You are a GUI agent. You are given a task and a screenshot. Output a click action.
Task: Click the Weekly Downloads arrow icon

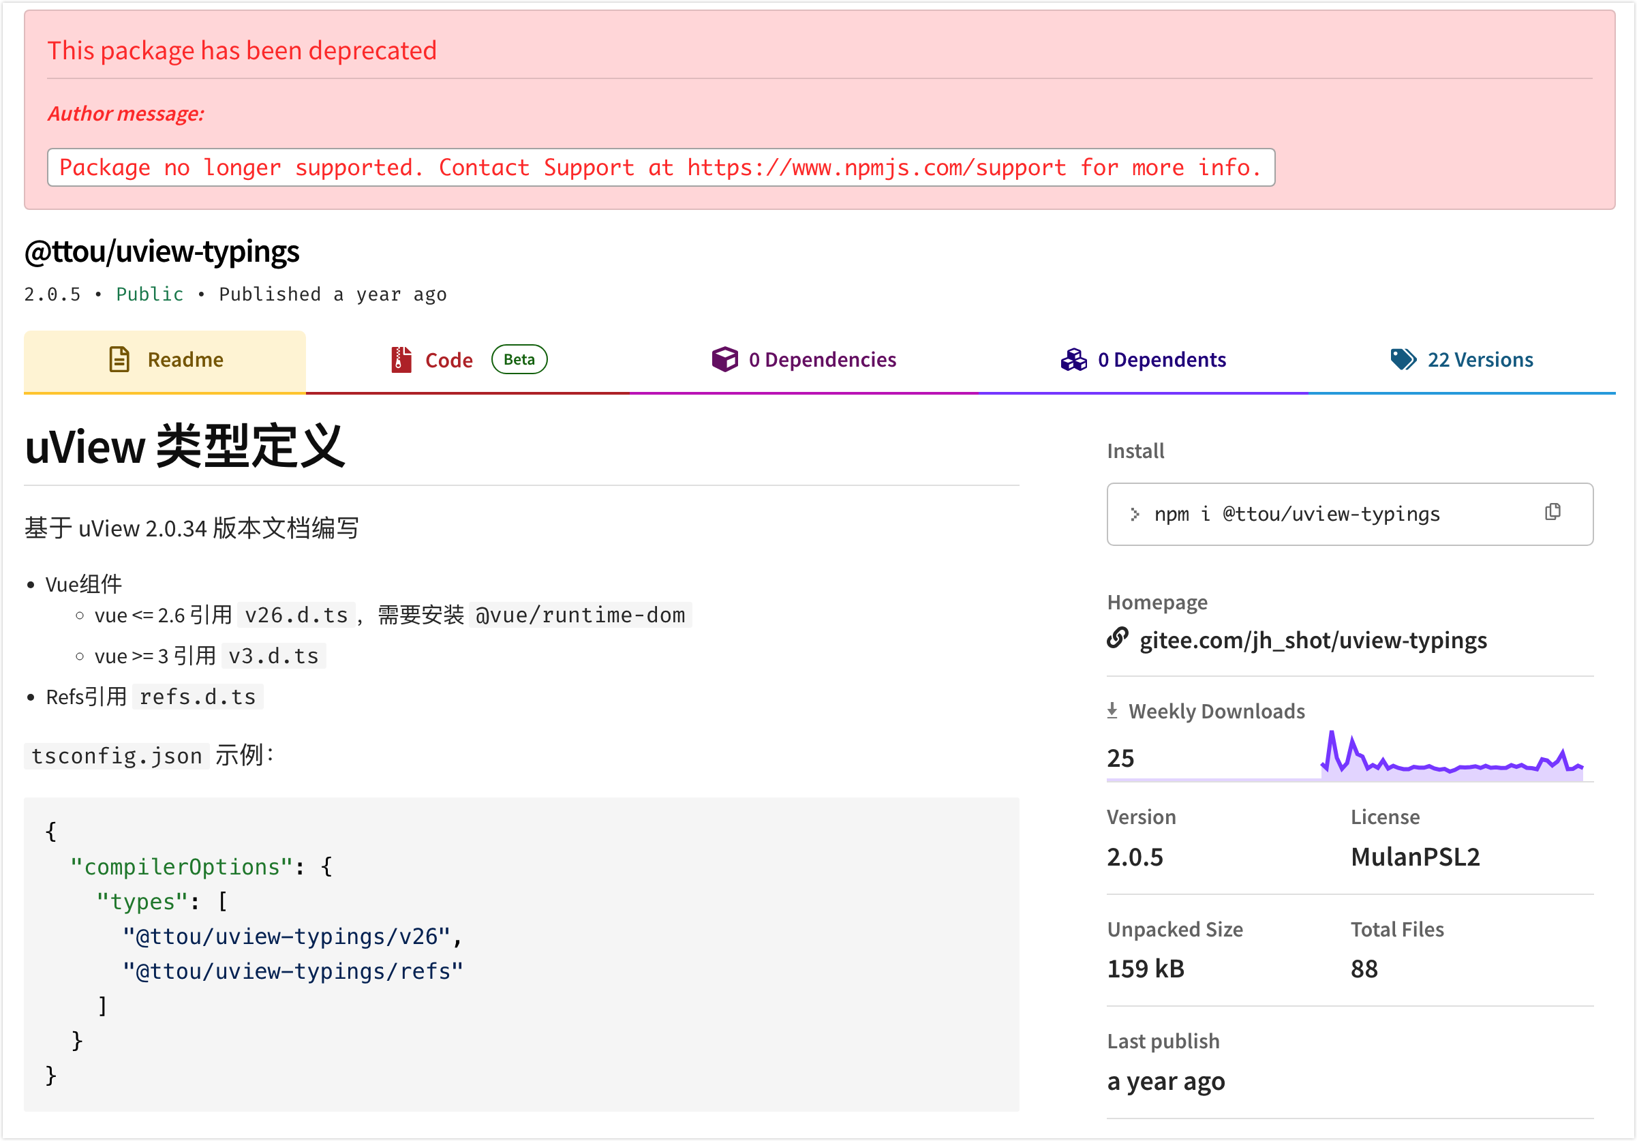coord(1112,710)
